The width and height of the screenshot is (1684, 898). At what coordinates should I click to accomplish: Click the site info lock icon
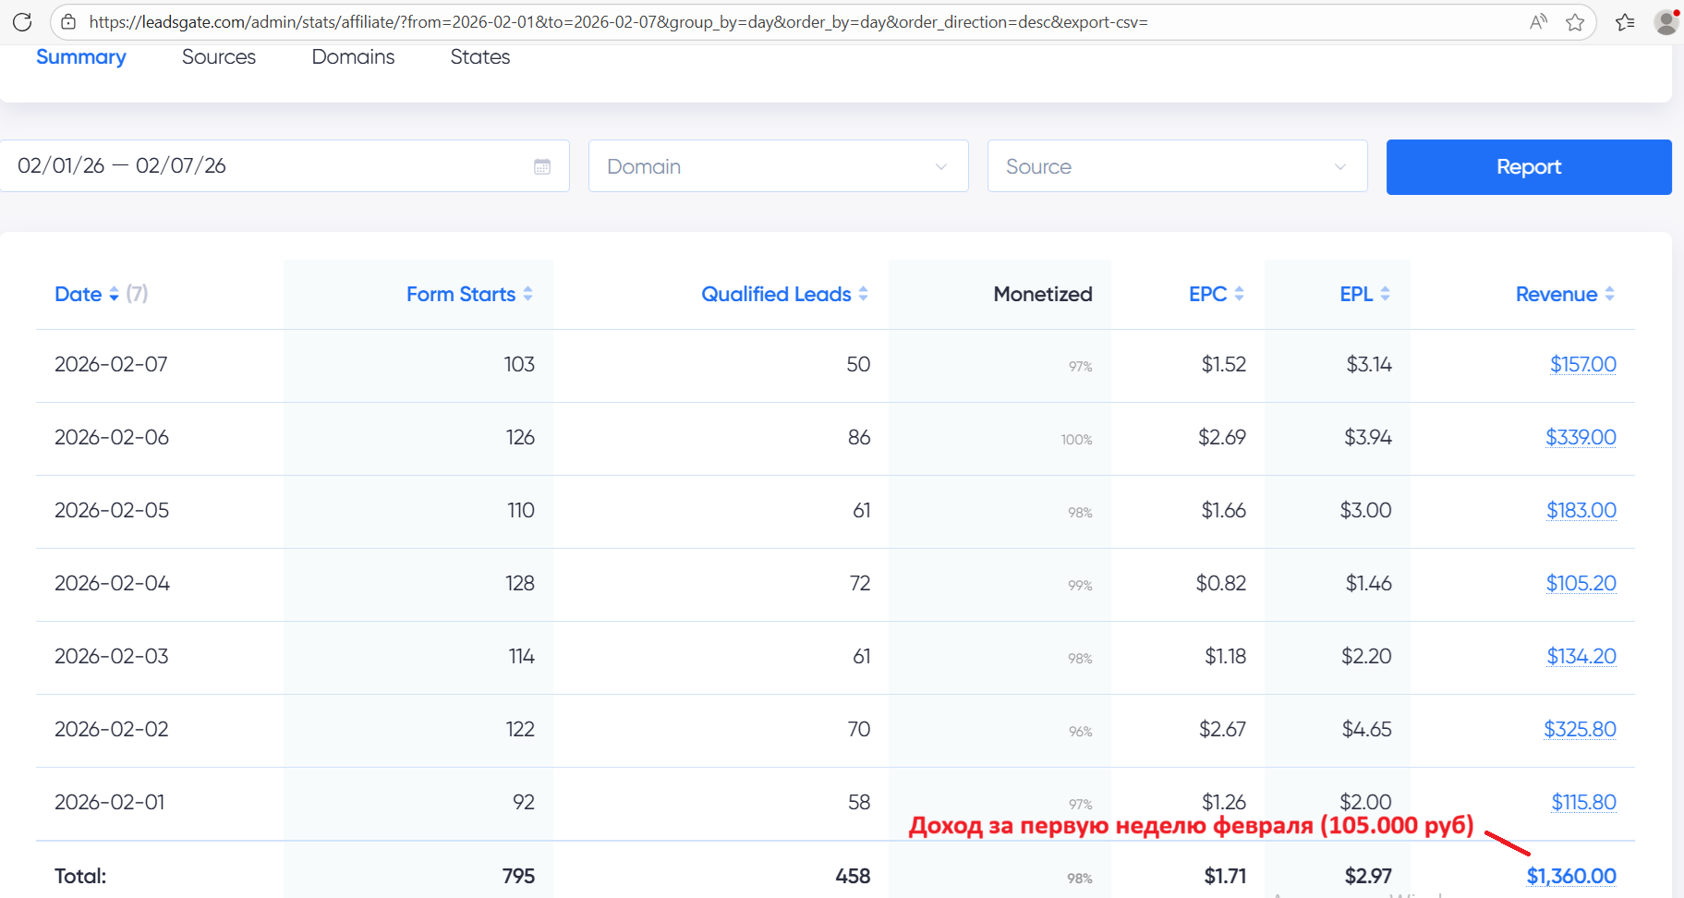(x=68, y=22)
